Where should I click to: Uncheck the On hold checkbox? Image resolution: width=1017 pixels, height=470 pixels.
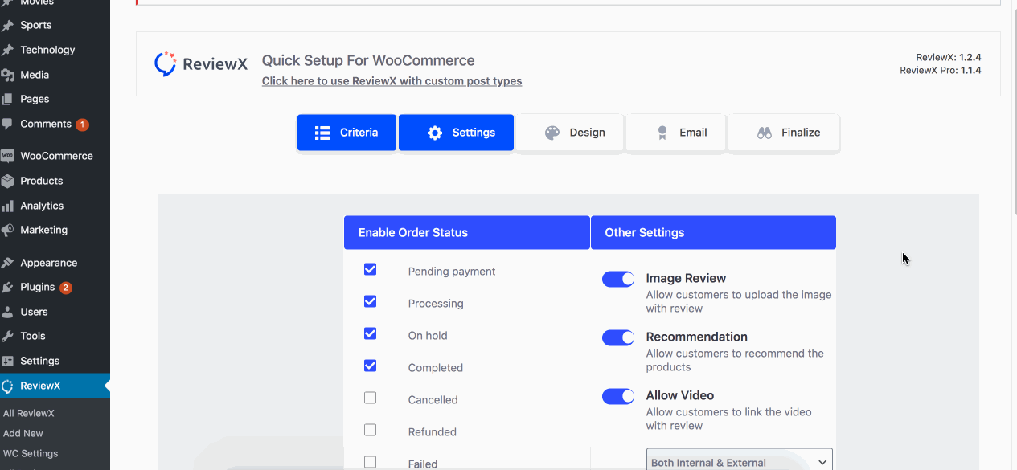pyautogui.click(x=370, y=333)
